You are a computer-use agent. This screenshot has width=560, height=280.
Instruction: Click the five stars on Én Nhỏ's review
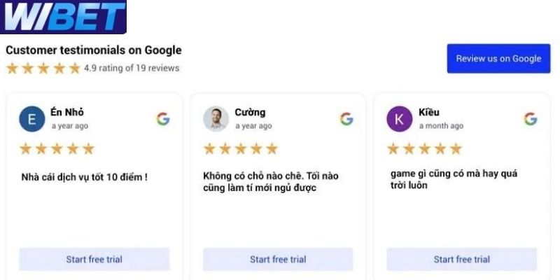tap(57, 148)
